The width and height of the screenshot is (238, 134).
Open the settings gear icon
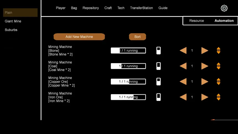(x=224, y=8)
